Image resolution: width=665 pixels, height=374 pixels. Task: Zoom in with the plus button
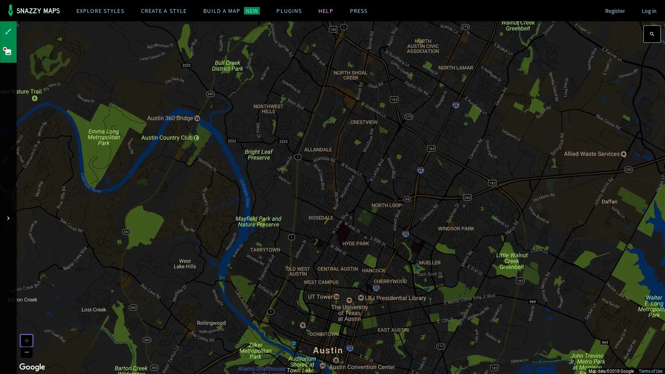(27, 341)
